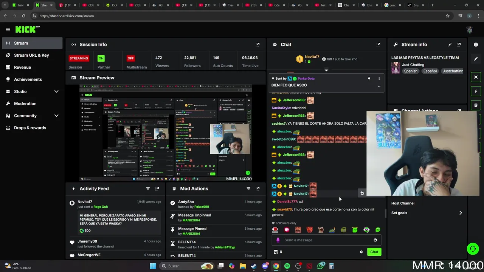Click the purple microphone icon in message box

click(x=278, y=240)
